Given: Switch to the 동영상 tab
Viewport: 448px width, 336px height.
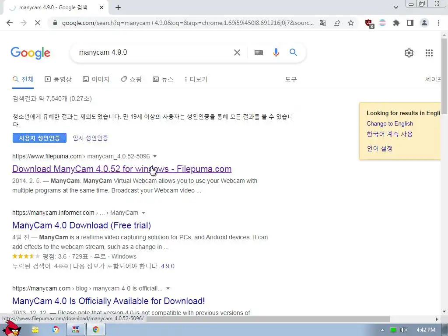Looking at the screenshot, I should [x=58, y=80].
